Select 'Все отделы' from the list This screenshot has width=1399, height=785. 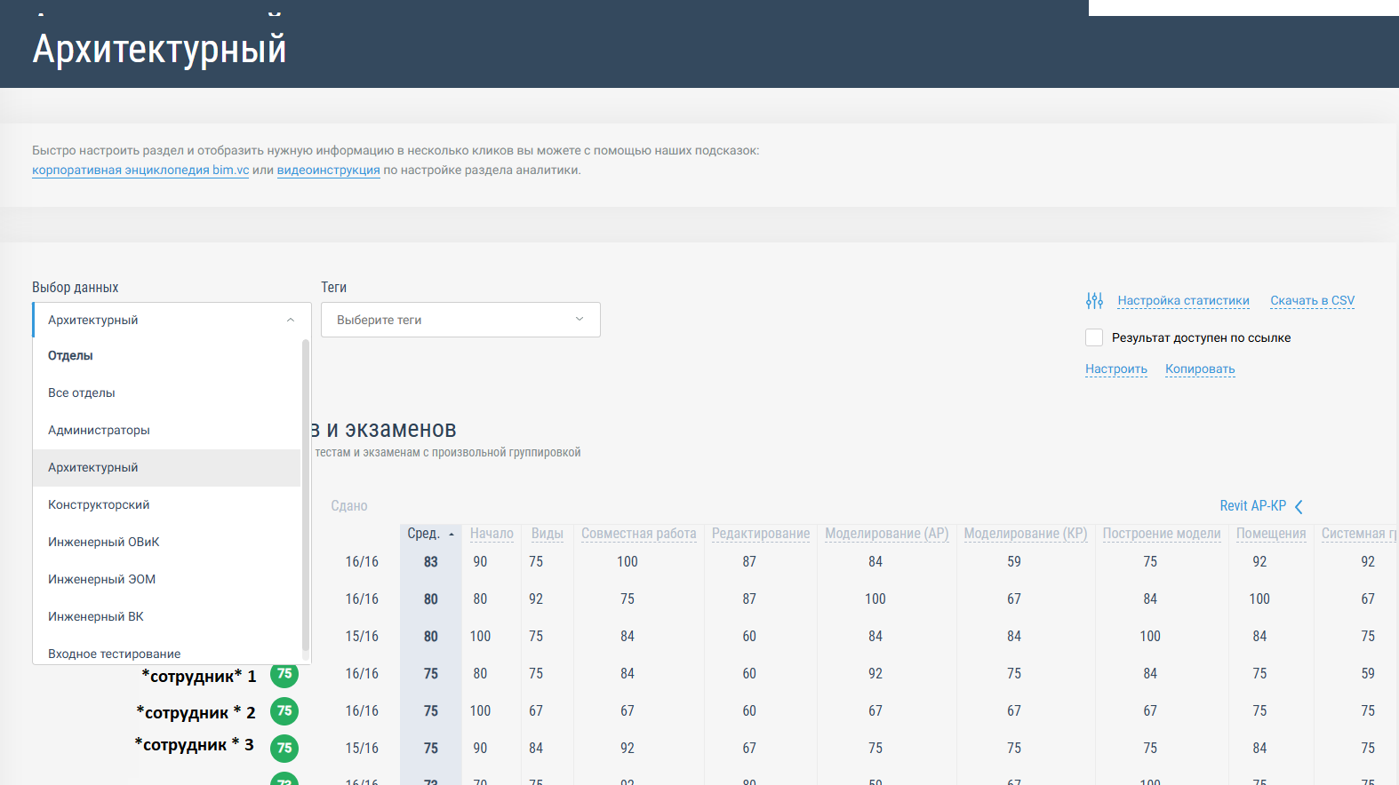click(82, 393)
